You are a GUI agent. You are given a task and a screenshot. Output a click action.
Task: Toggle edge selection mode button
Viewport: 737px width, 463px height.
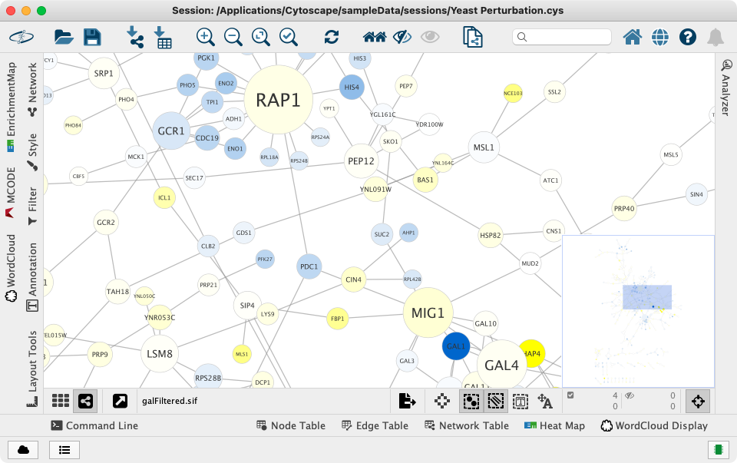496,400
